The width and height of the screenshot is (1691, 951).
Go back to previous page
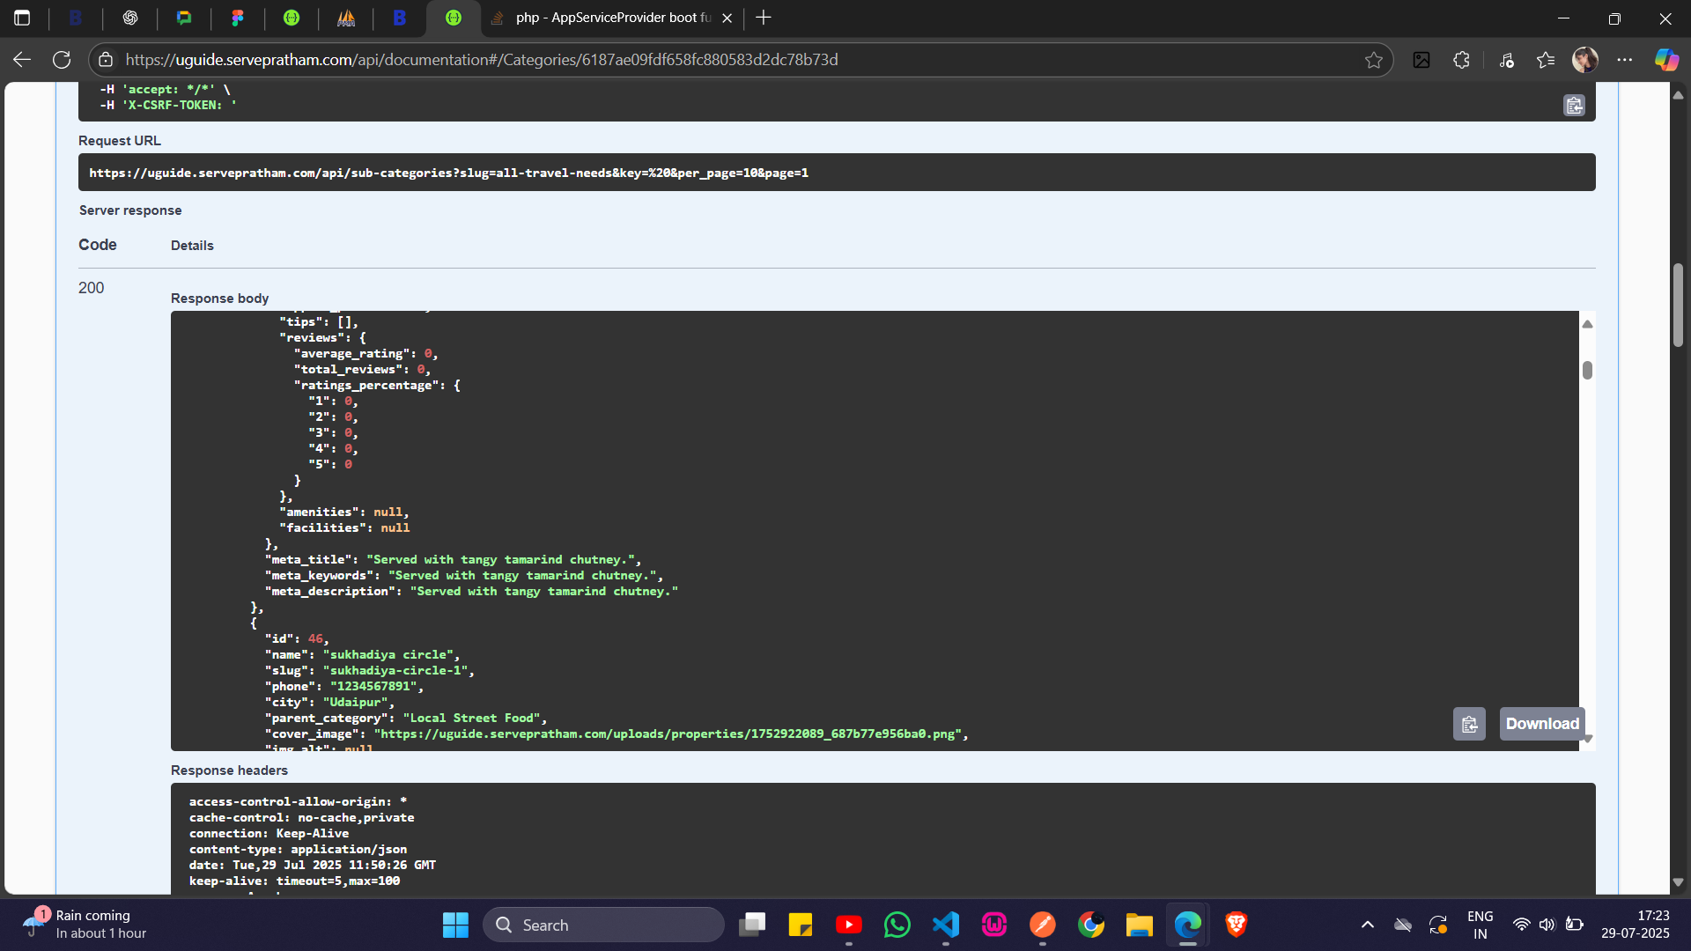[x=22, y=60]
